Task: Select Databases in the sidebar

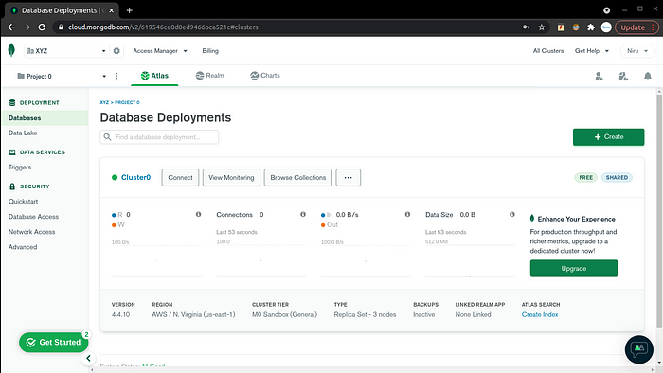Action: 45,117
